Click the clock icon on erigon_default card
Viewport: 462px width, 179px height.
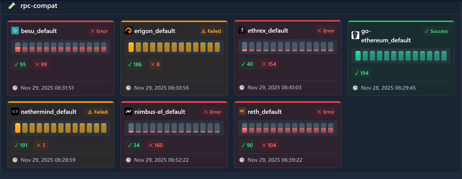[129, 88]
